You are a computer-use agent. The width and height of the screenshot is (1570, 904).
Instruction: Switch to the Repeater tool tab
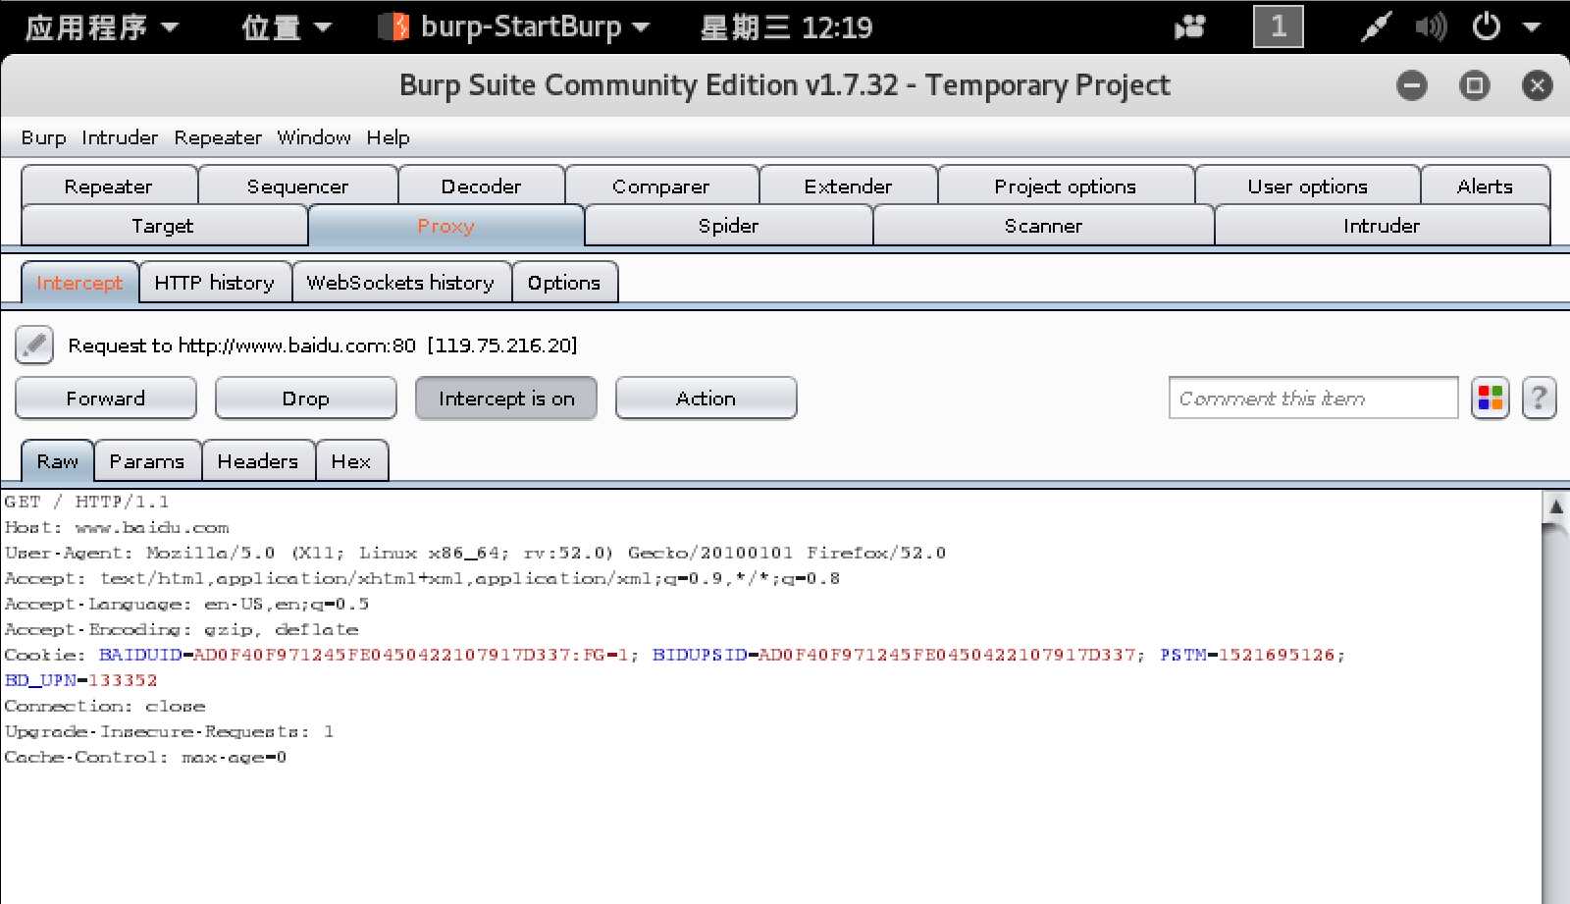[109, 186]
